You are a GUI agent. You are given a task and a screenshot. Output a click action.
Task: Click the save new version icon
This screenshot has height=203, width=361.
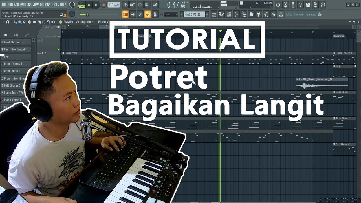(315, 5)
